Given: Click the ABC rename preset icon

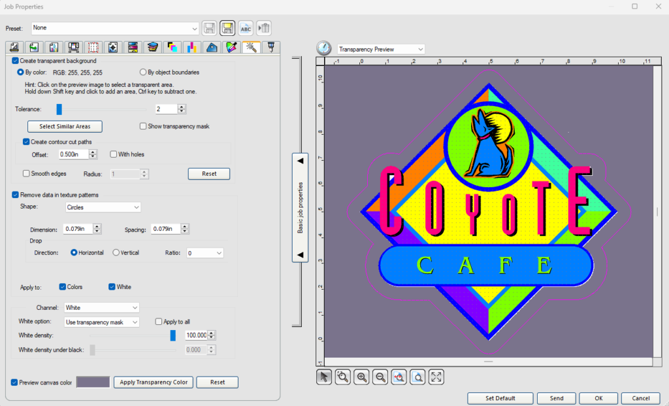Looking at the screenshot, I should [246, 28].
